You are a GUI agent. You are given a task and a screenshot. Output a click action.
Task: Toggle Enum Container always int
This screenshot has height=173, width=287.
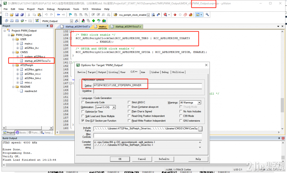[129, 107]
